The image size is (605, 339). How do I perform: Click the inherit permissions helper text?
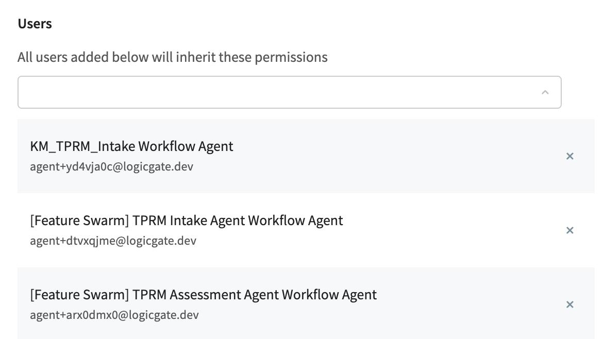(173, 57)
